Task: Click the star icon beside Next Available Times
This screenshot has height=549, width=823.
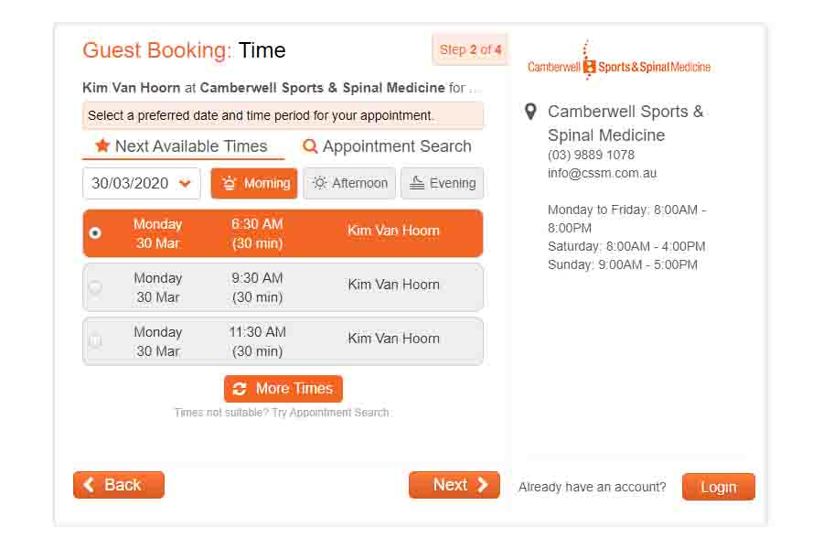Action: 102,145
